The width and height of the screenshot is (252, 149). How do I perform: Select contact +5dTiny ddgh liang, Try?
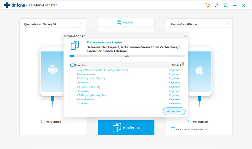point(91,95)
